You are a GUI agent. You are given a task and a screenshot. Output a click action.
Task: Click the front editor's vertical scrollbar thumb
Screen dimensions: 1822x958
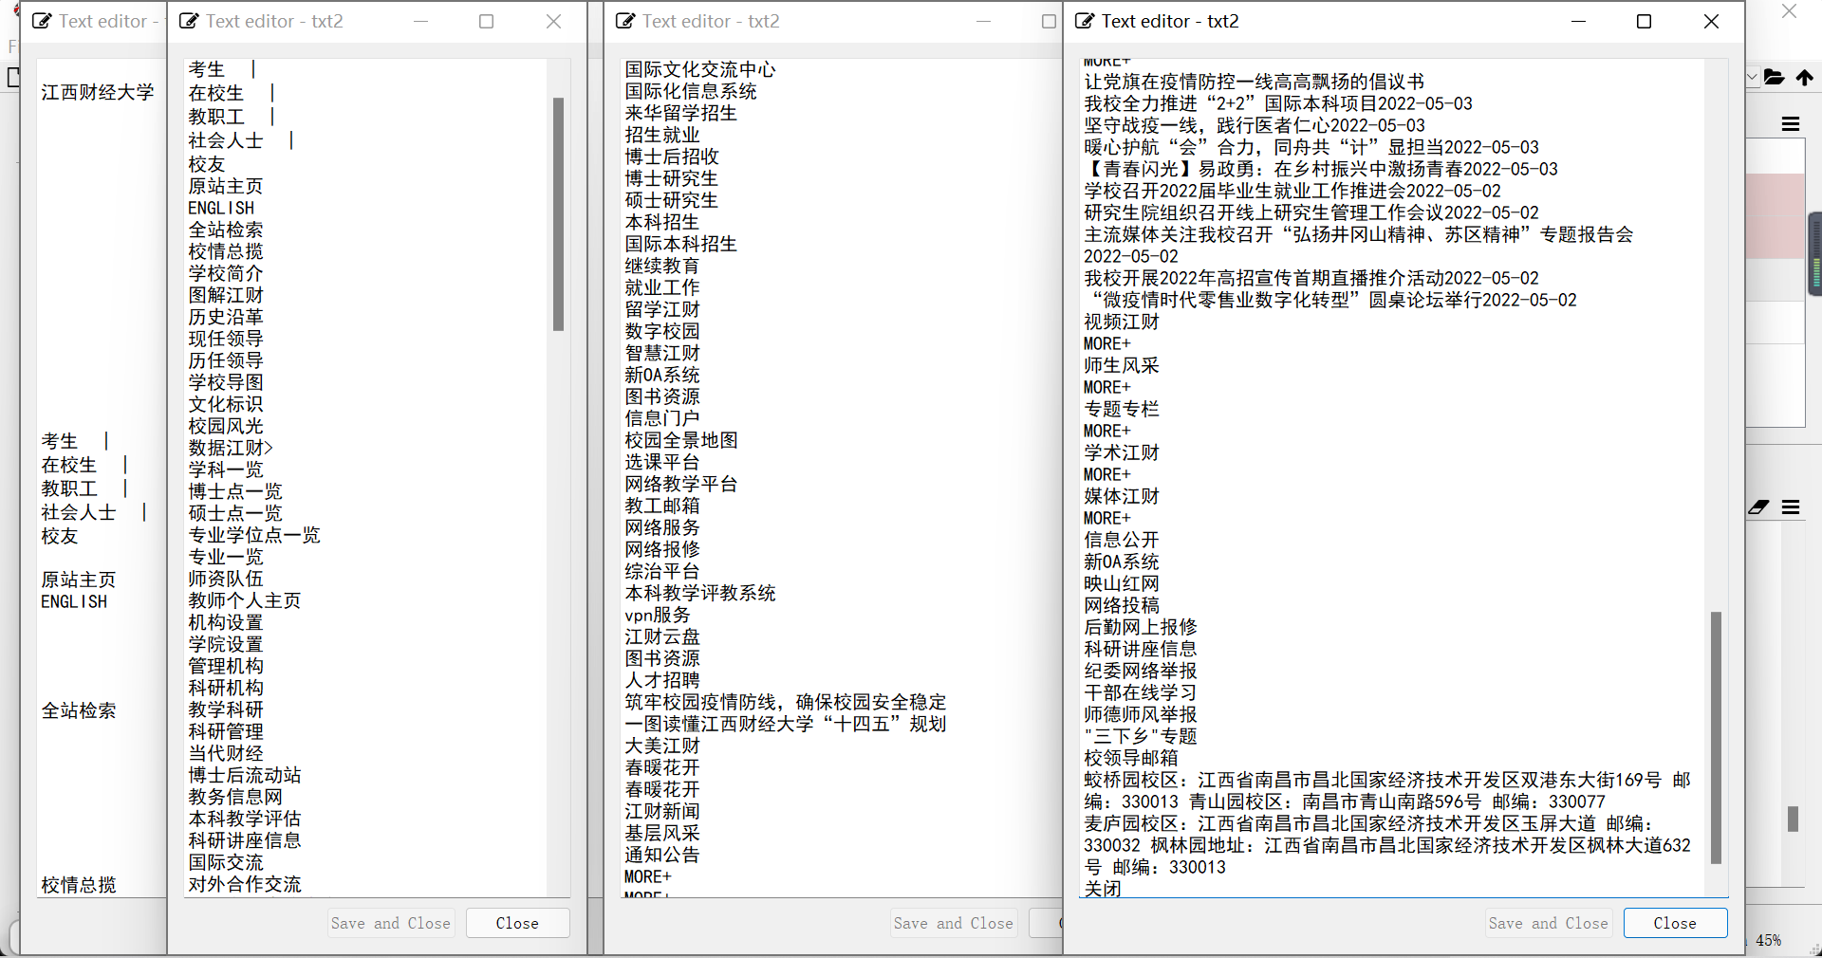click(x=1716, y=738)
